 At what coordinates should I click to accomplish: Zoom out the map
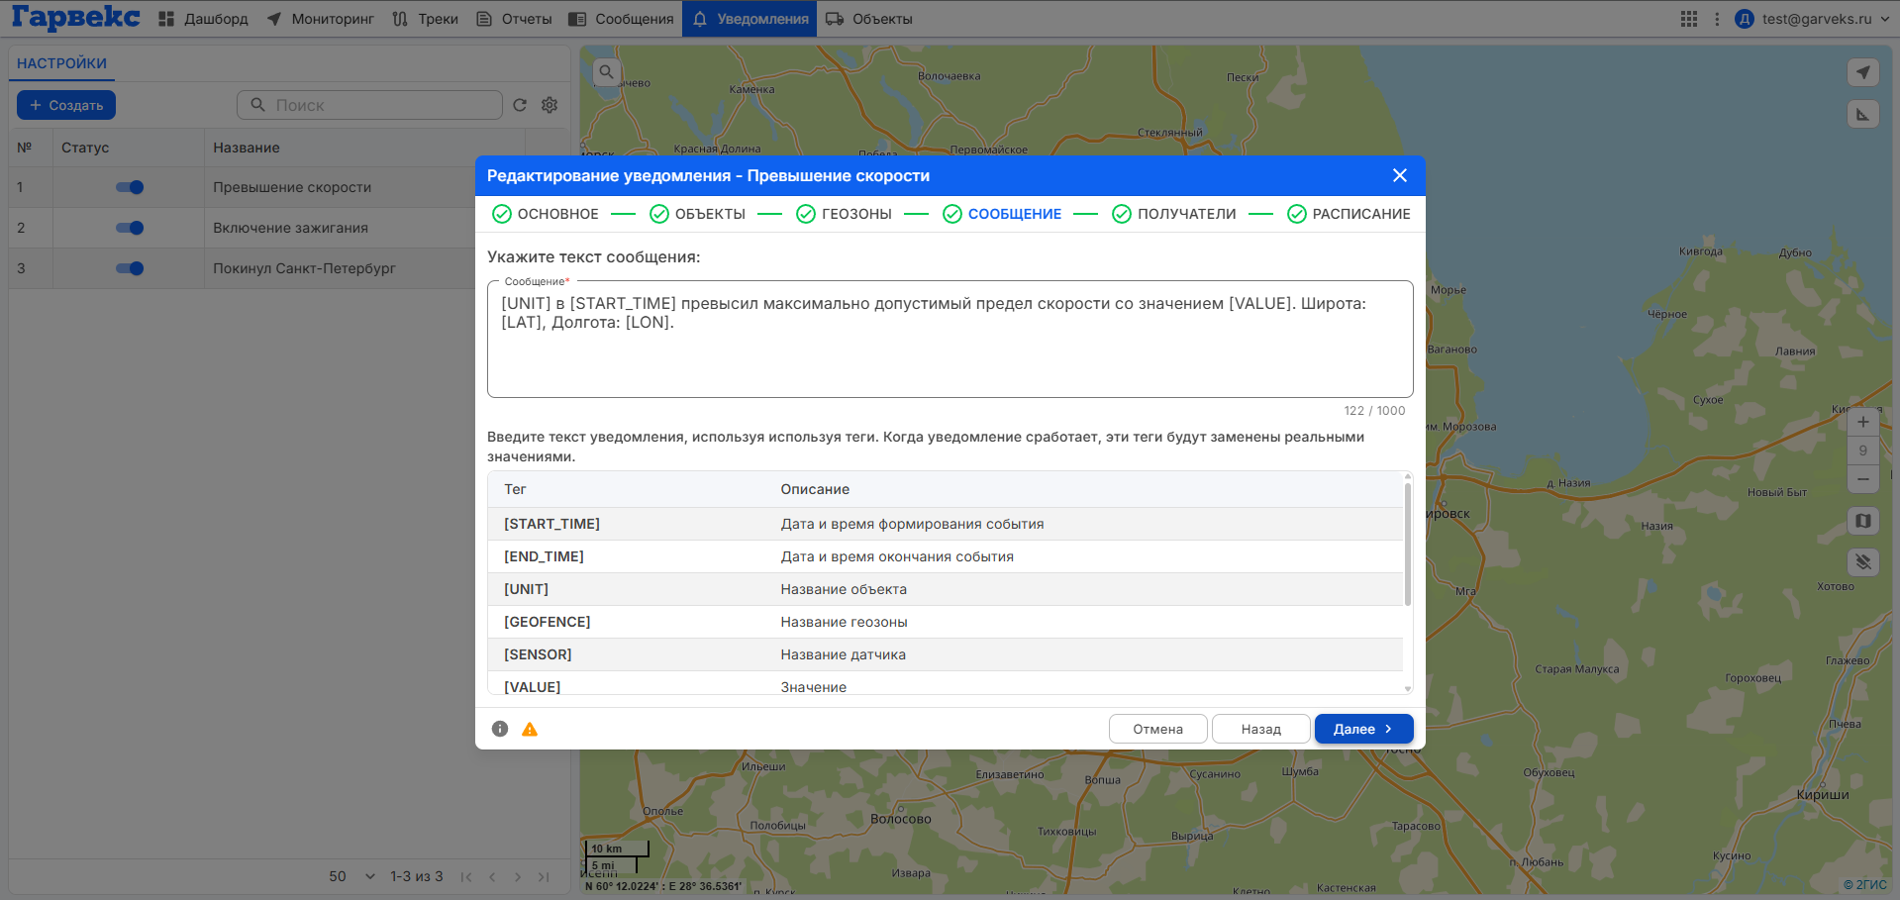1863,479
